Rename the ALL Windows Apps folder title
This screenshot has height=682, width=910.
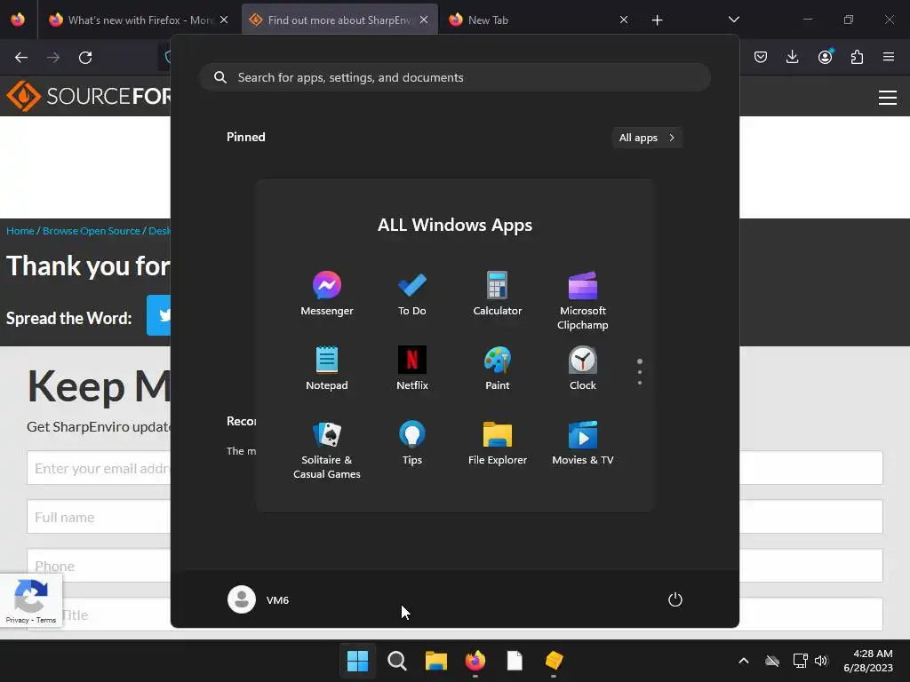point(455,225)
